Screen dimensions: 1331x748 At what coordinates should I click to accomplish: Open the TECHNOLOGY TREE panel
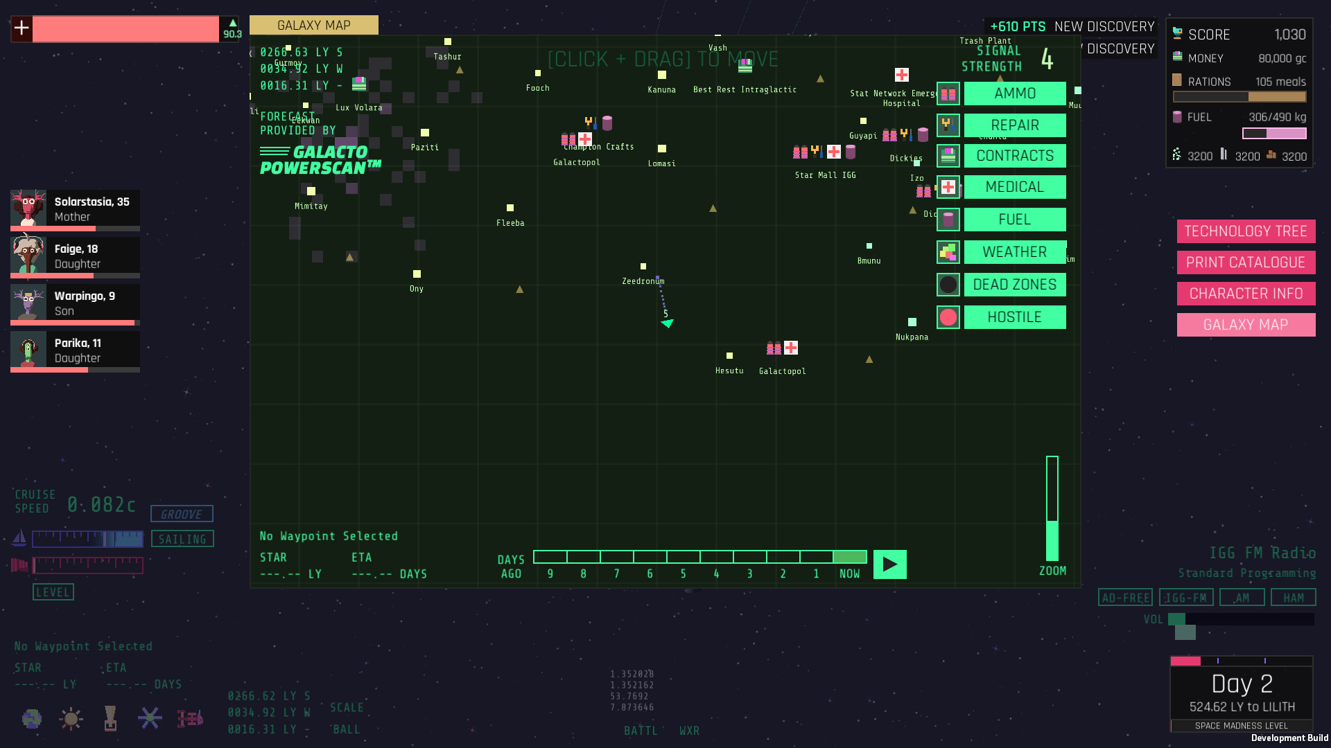1245,231
